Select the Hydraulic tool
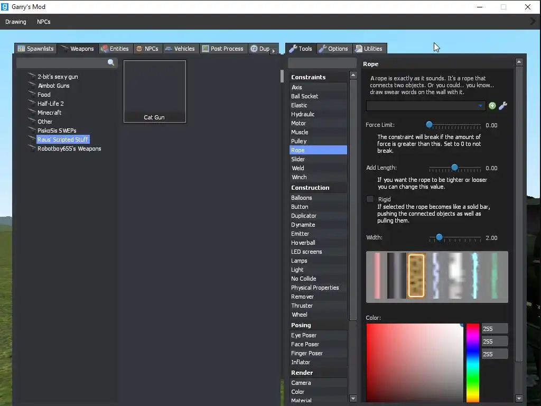The height and width of the screenshot is (406, 541). (318, 114)
